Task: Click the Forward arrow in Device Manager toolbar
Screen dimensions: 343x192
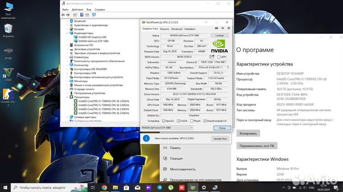Action: click(68, 15)
